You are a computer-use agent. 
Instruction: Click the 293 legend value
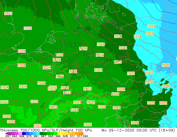pyautogui.click(x=51, y=136)
